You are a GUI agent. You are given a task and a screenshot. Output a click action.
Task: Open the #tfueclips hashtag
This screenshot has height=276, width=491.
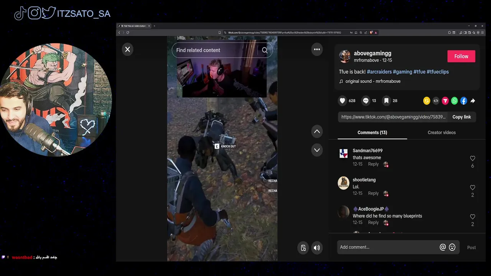[x=438, y=72]
